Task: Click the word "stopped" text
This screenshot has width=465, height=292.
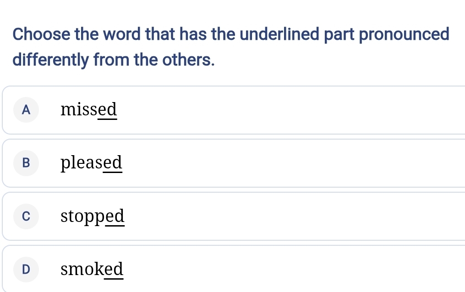Action: (93, 216)
